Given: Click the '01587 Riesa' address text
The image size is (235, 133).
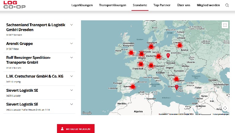Looking at the screenshot, I should (x=12, y=49).
